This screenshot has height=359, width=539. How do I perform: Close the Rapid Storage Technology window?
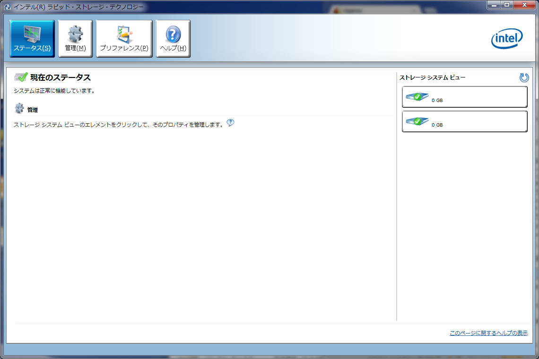(x=524, y=5)
